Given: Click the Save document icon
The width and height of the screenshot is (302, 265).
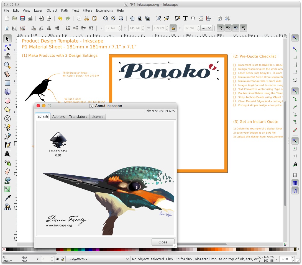Looking at the screenshot, I should pyautogui.click(x=22, y=19).
